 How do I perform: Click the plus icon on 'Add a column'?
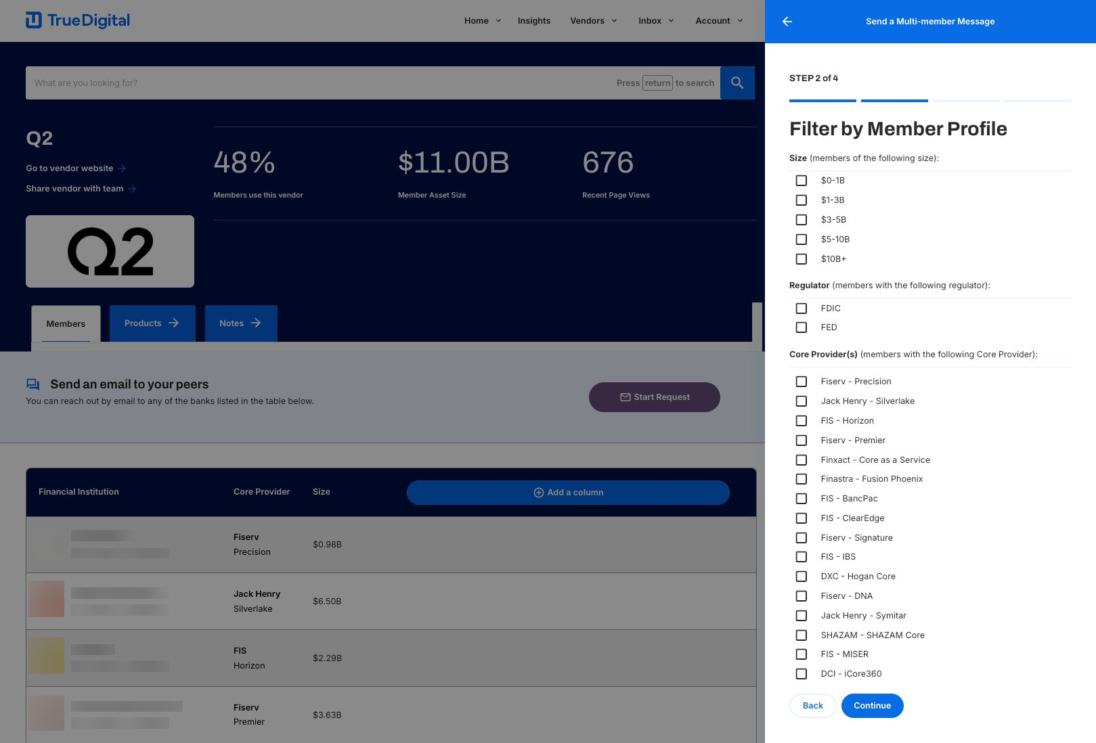[539, 492]
